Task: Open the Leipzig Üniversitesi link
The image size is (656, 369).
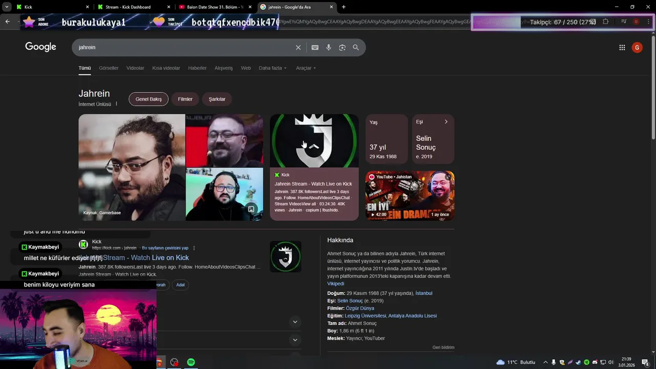Action: pos(365,316)
